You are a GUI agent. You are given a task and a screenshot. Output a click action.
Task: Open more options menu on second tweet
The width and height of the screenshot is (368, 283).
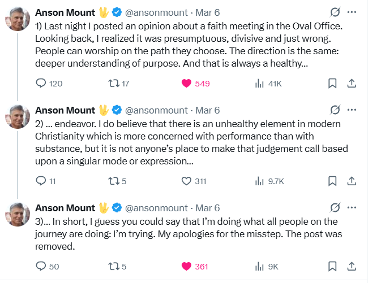[352, 110]
